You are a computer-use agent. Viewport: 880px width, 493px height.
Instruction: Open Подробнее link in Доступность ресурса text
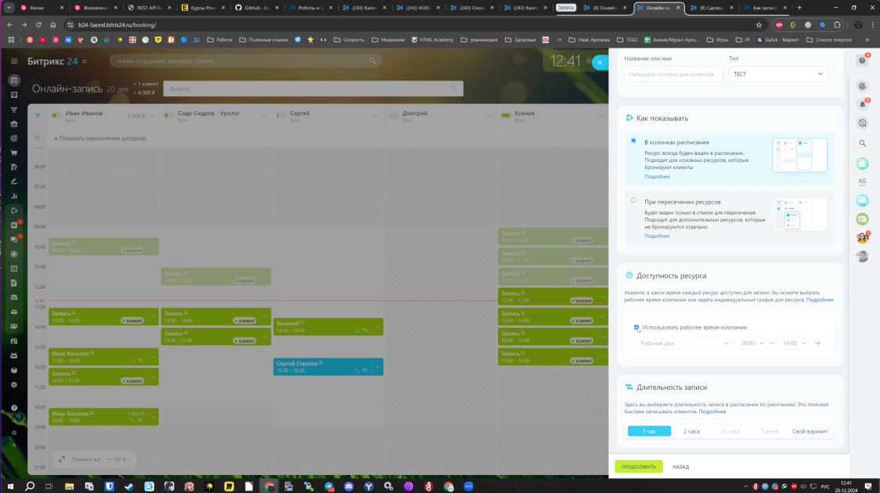[x=820, y=300]
